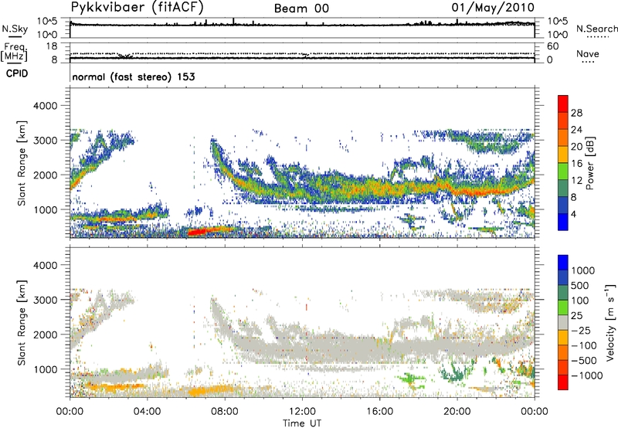Click the yellow 16-20 dB color in the power scale
This screenshot has width=618, height=428.
point(563,154)
